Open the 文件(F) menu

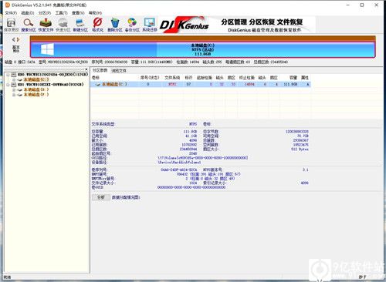(x=11, y=13)
